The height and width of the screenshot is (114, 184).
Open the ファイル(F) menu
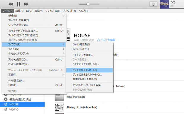(7, 11)
